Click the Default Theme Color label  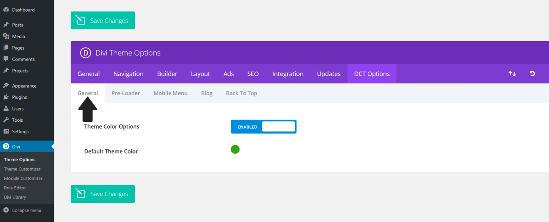tap(111, 151)
